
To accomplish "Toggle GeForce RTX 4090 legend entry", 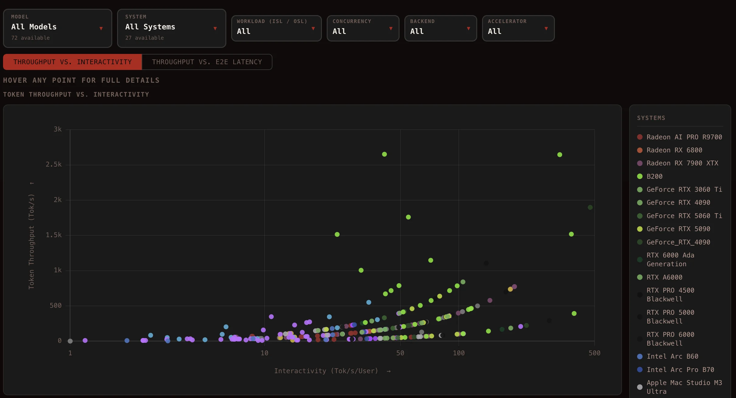I will [674, 203].
